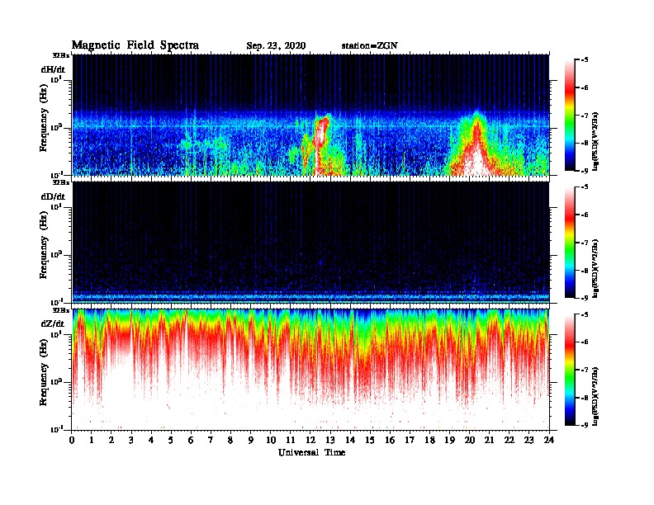Click time axis tick label "0"
The height and width of the screenshot is (505, 654).
point(72,441)
